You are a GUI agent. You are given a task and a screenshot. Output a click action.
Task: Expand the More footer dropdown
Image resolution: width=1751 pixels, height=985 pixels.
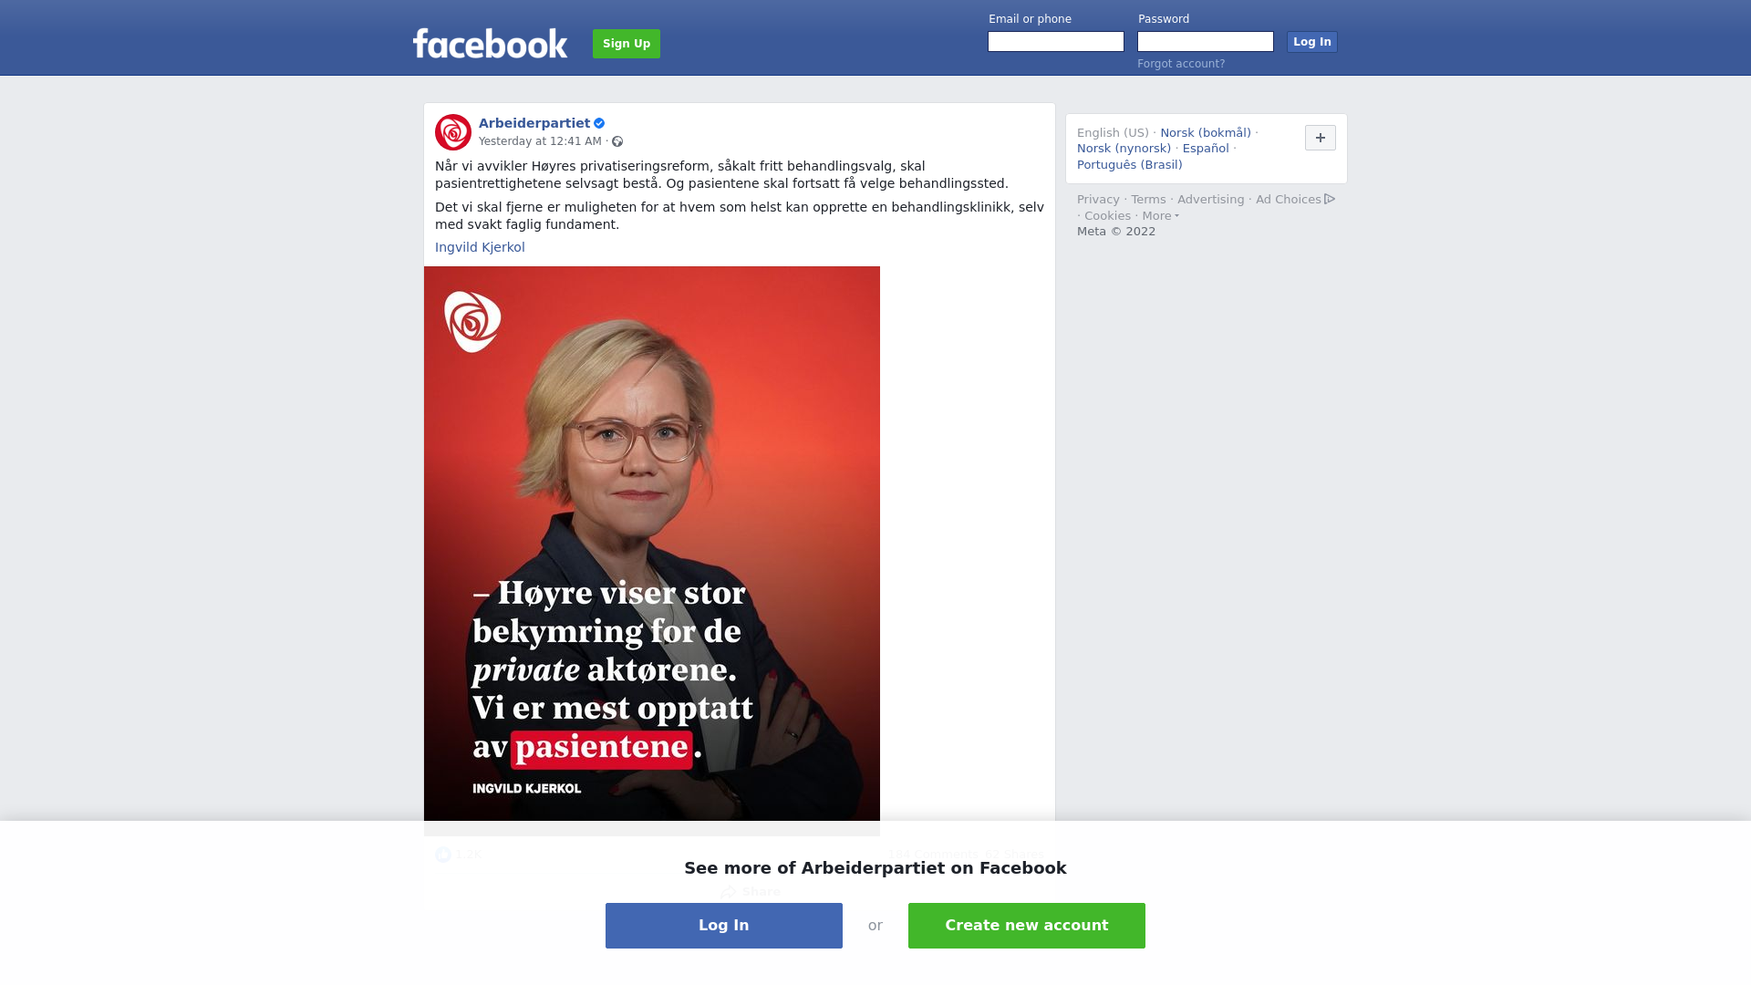1160,216
